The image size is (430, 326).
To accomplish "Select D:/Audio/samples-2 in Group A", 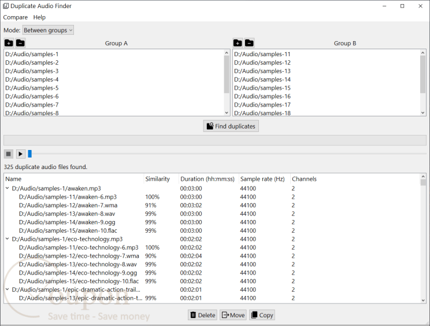I will click(x=114, y=63).
